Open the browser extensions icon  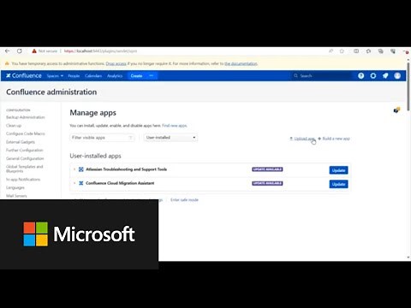368,51
